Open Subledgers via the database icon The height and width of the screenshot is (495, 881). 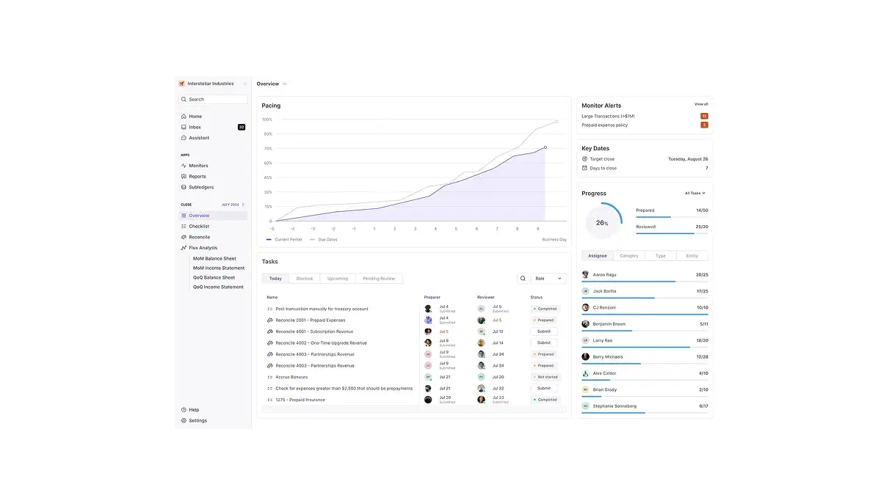[184, 187]
